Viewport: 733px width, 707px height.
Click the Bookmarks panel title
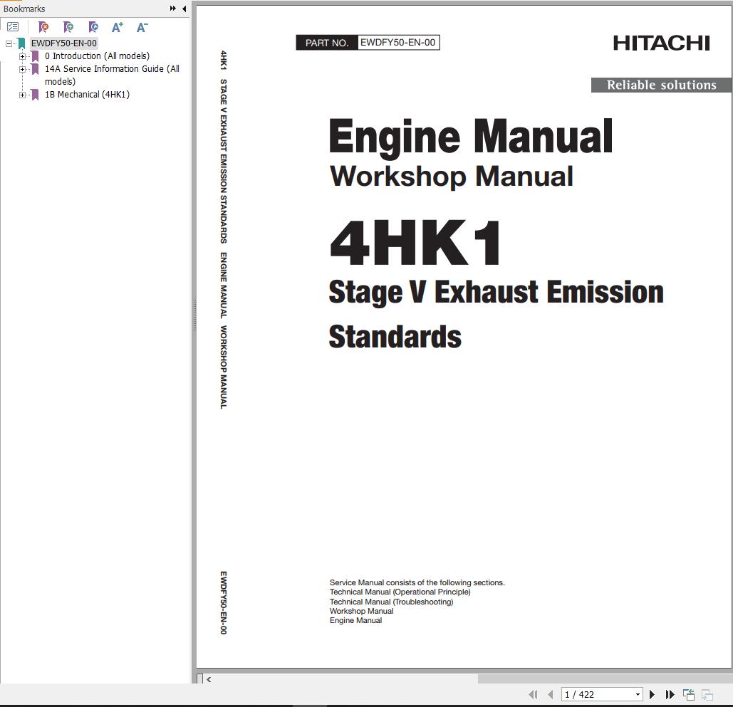coord(24,9)
